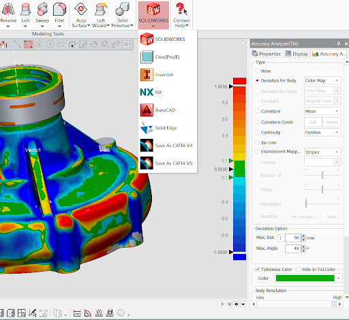
Task: Toggle the Tolerance Color checkbox
Action: pos(257,270)
